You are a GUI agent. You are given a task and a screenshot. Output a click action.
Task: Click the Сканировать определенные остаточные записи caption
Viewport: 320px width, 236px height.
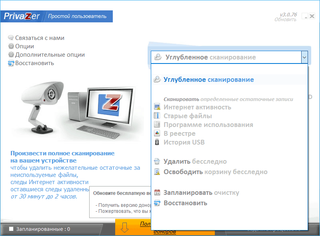click(228, 99)
